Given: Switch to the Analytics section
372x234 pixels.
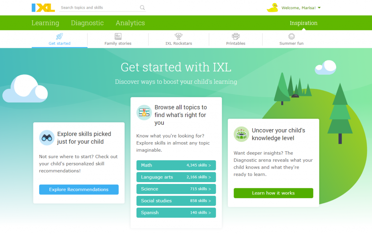Looking at the screenshot, I should (x=130, y=22).
